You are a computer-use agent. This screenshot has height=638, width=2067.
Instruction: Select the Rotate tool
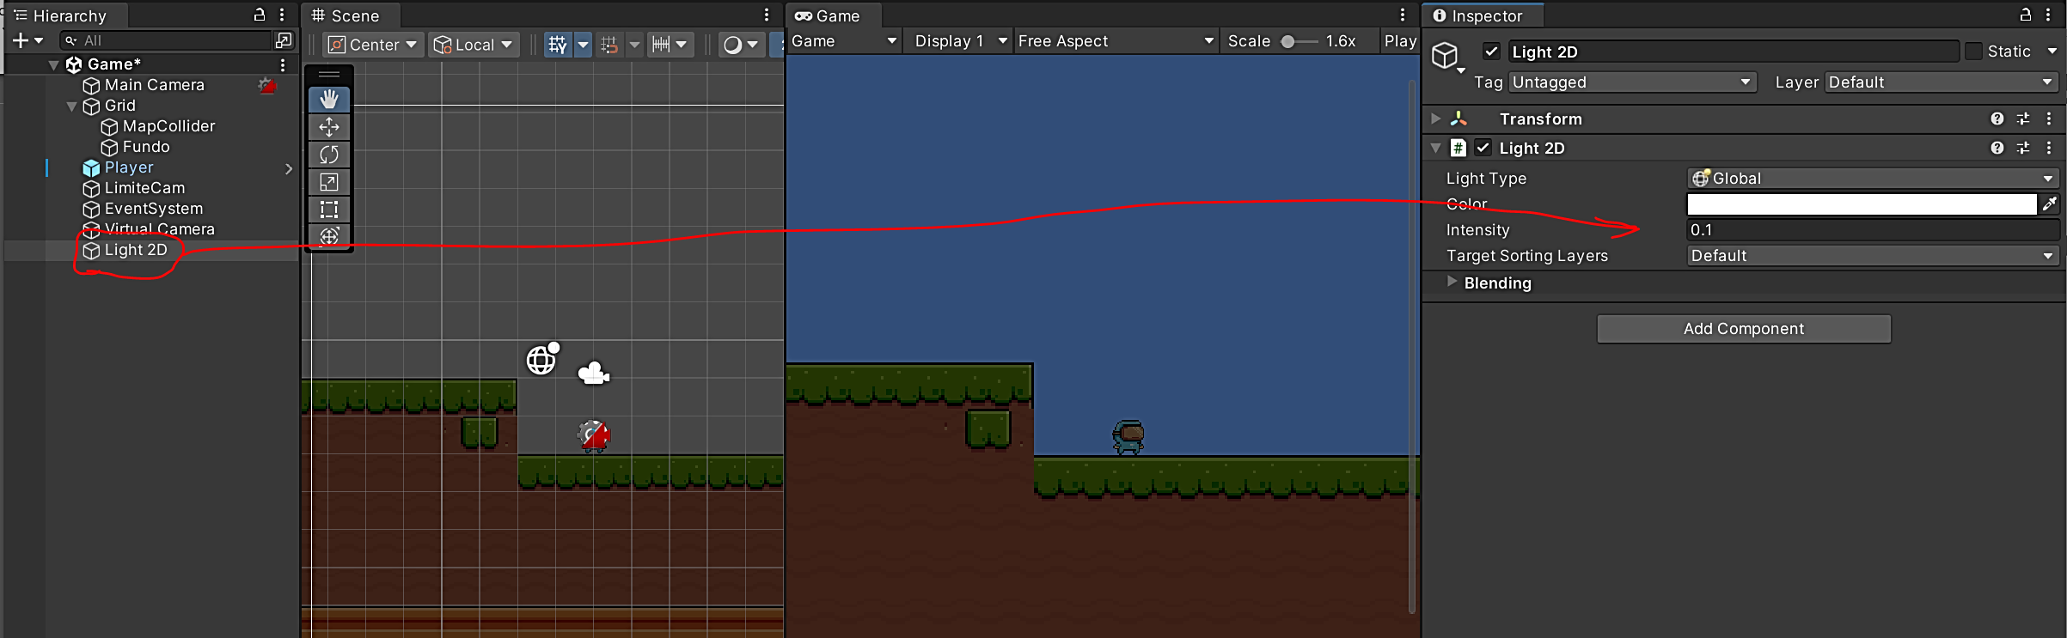(329, 155)
